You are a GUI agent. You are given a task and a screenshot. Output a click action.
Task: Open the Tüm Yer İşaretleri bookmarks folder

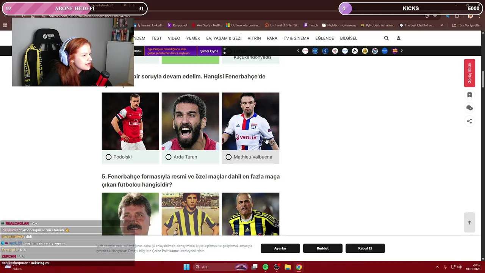(x=467, y=25)
